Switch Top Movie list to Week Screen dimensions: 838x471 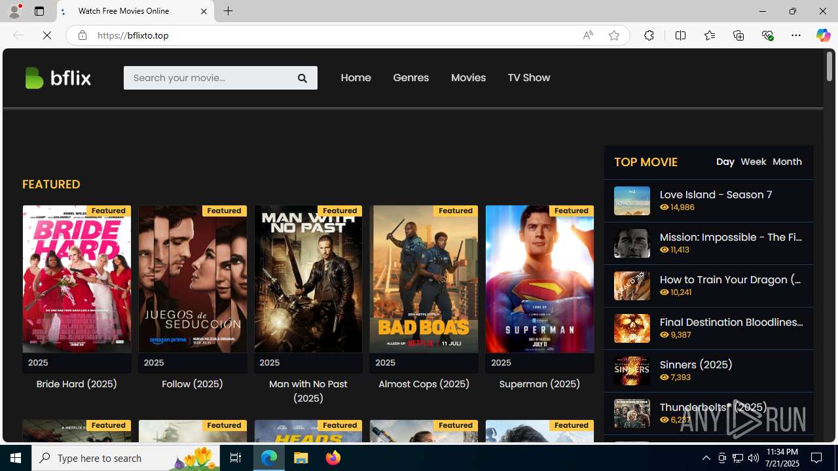click(x=753, y=162)
